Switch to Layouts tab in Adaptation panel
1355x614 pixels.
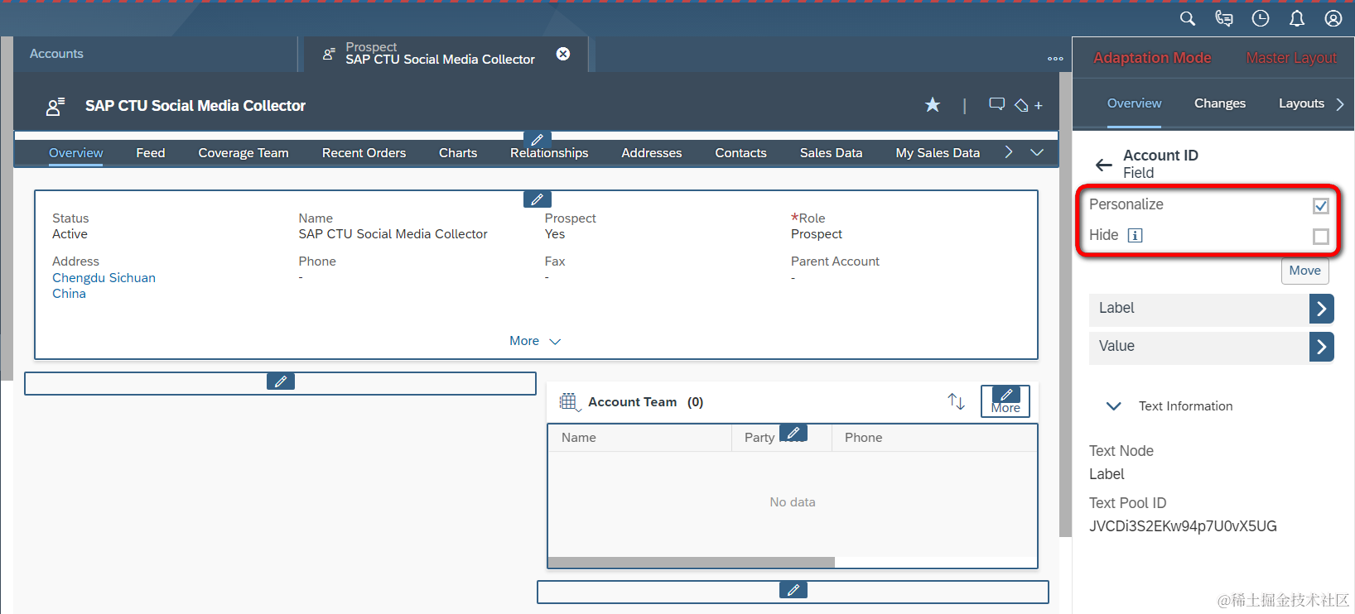coord(1302,103)
